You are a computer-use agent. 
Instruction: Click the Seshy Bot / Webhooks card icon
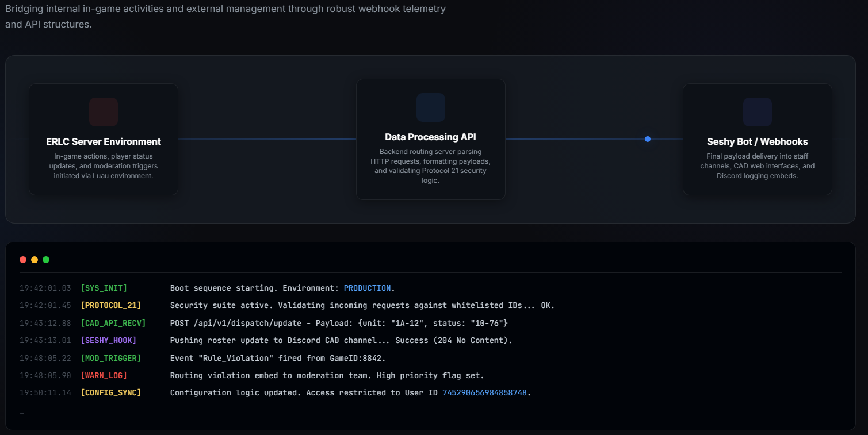click(758, 112)
